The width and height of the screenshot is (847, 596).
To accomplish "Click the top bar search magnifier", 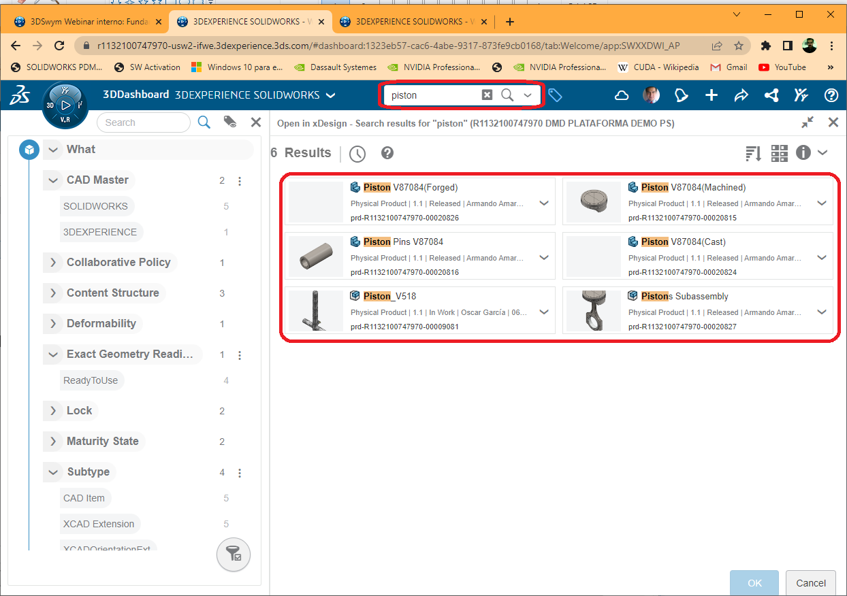I will pos(507,95).
